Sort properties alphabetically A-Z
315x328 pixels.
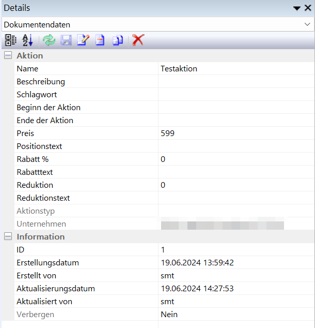[27, 40]
